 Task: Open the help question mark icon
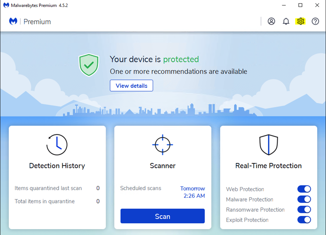click(x=315, y=21)
